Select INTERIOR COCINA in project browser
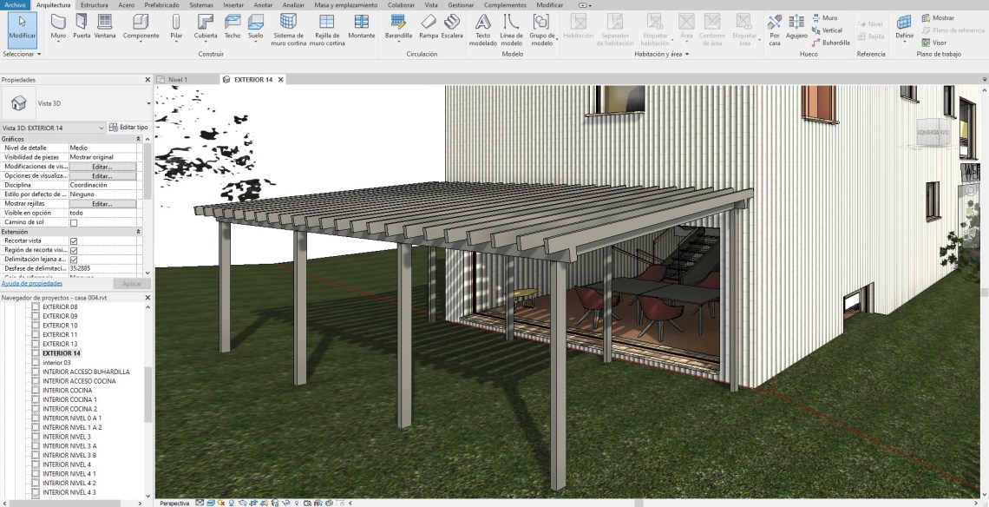This screenshot has height=507, width=989. (67, 391)
